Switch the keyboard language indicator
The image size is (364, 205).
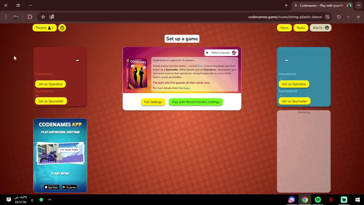point(32,200)
